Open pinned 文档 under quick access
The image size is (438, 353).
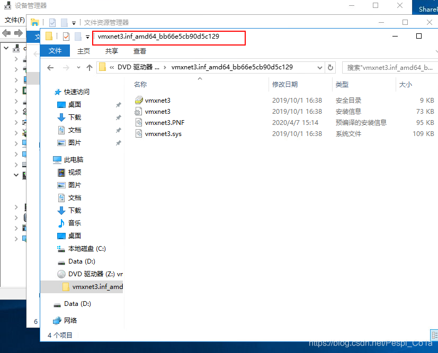(x=75, y=130)
